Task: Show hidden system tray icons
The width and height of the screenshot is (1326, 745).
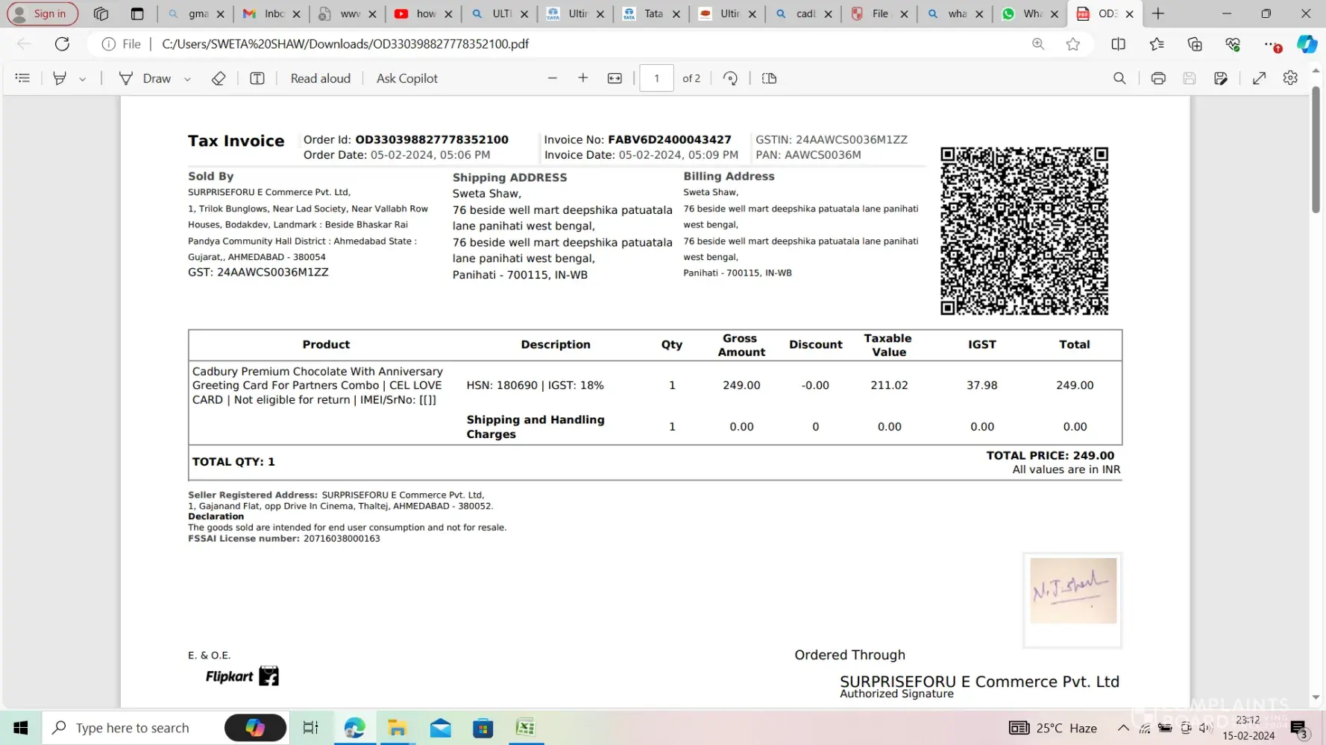Action: click(1122, 728)
